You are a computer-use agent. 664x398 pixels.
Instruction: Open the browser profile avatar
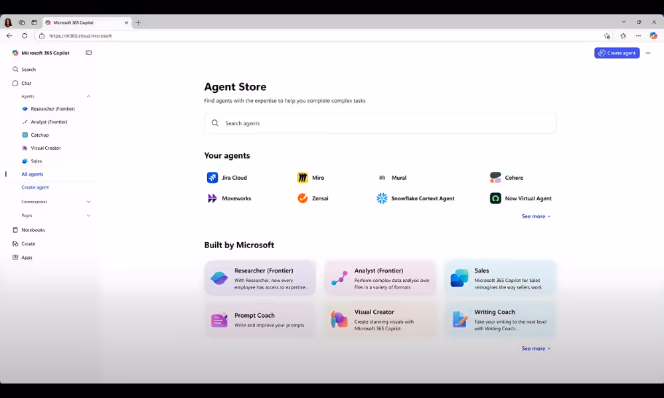8,23
